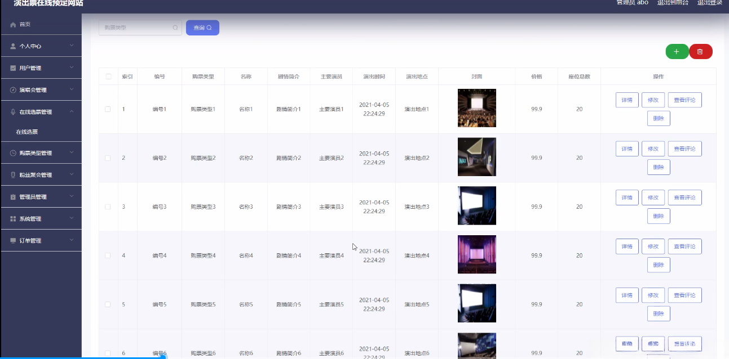Click the monitor icon for 订单管理
The width and height of the screenshot is (729, 359).
tap(13, 241)
